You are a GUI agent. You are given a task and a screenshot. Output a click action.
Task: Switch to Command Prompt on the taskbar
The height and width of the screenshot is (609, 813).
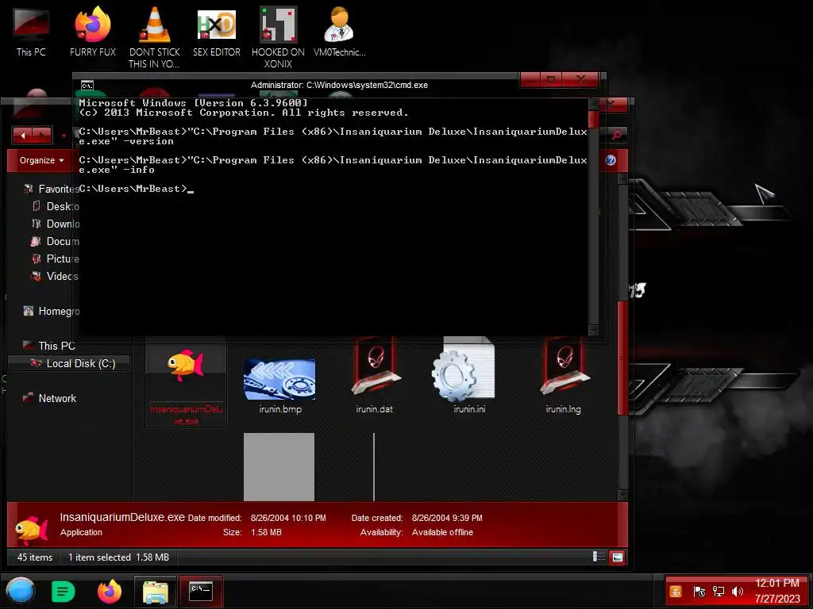pyautogui.click(x=201, y=592)
